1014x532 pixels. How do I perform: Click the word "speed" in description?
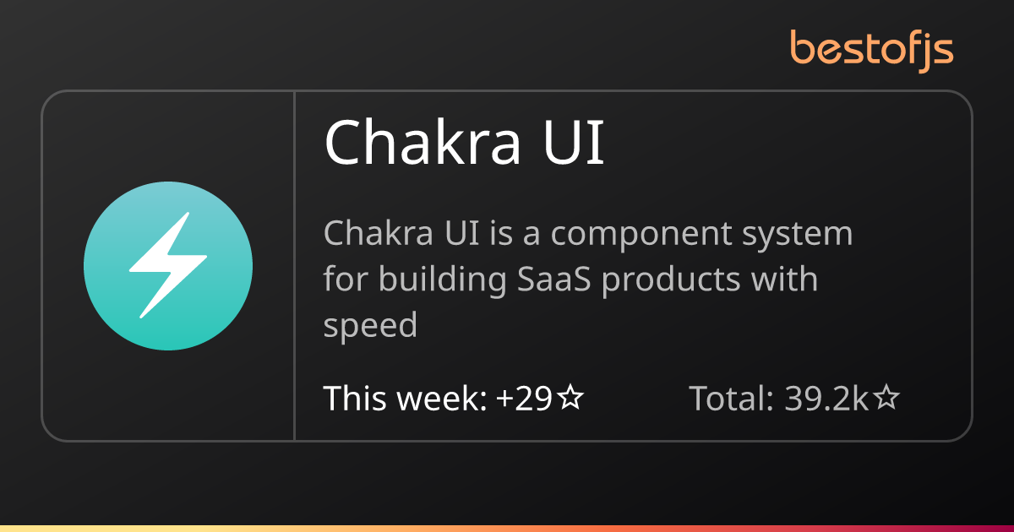(371, 327)
